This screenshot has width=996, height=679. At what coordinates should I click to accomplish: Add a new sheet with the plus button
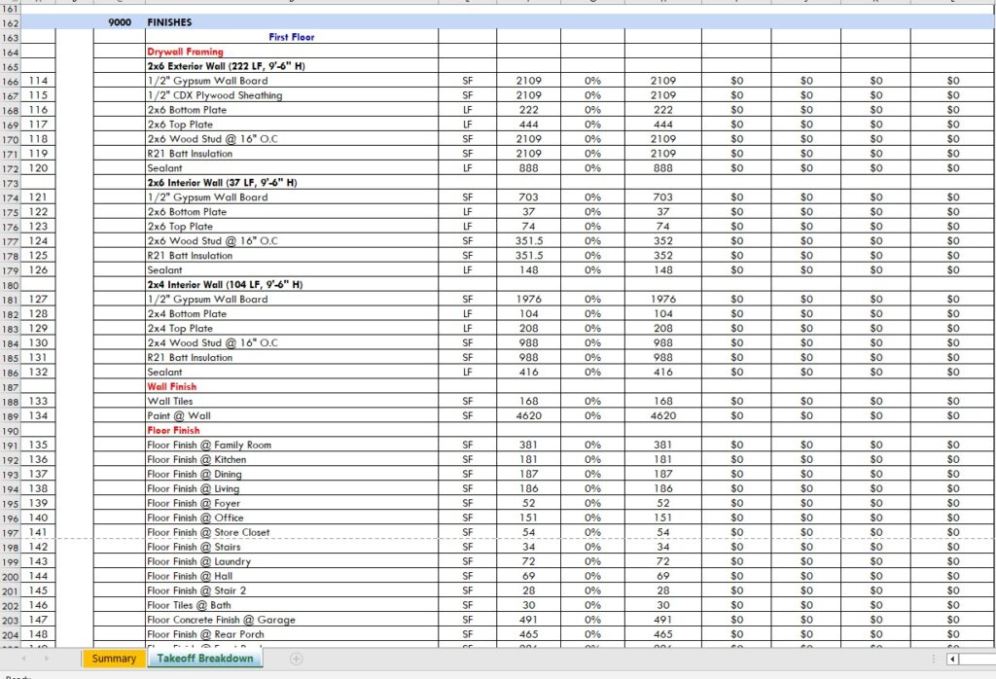[x=296, y=659]
